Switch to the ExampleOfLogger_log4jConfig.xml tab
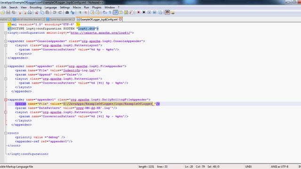The width and height of the screenshot is (301, 169). pyautogui.click(x=99, y=19)
